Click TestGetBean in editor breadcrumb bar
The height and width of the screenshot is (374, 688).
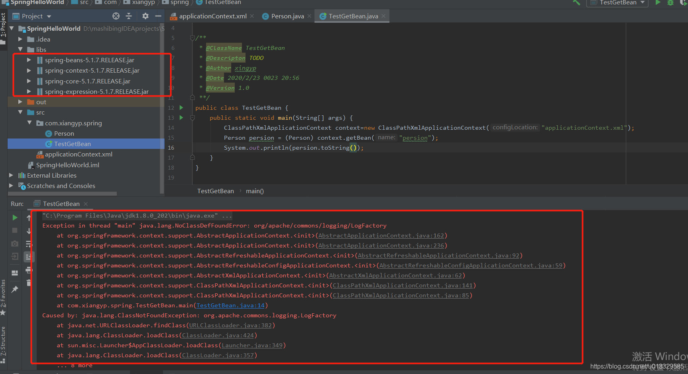click(216, 191)
